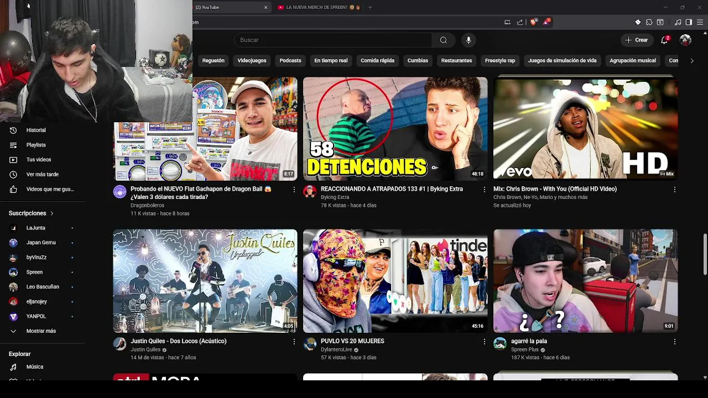Screen dimensions: 708x398
Task: Select the Cumbias chip
Action: pyautogui.click(x=418, y=61)
